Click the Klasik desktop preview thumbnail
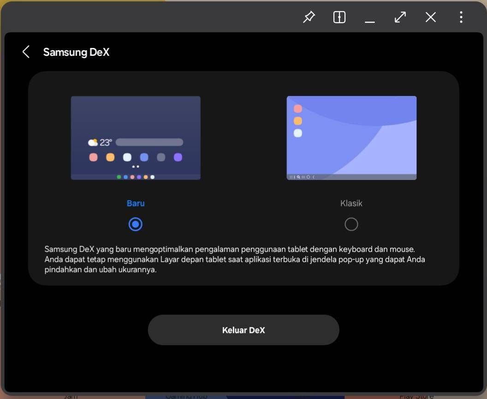 (x=351, y=137)
